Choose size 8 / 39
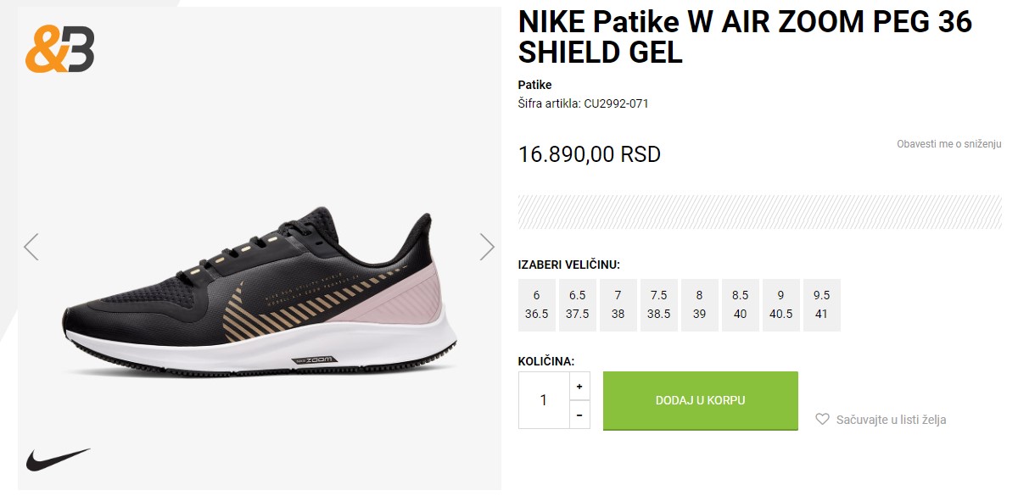This screenshot has width=1018, height=496. (x=700, y=305)
